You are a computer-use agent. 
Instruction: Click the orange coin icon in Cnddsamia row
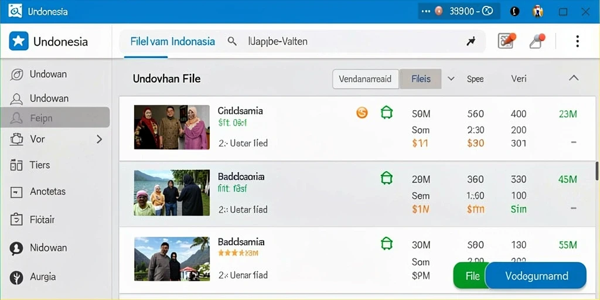pyautogui.click(x=362, y=112)
